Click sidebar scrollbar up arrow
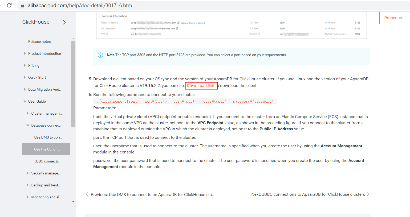 (x=73, y=39)
